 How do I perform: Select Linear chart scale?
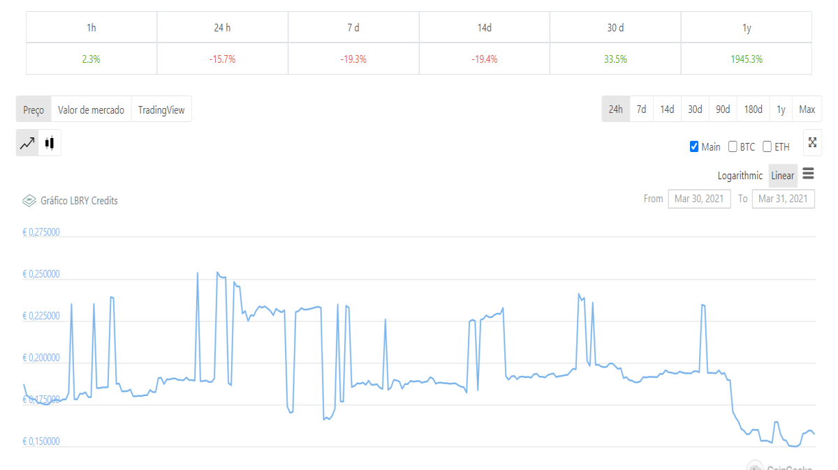coord(783,176)
